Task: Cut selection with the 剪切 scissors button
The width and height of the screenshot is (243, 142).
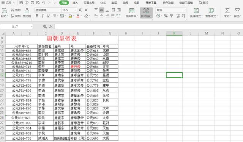Action: pyautogui.click(x=16, y=10)
